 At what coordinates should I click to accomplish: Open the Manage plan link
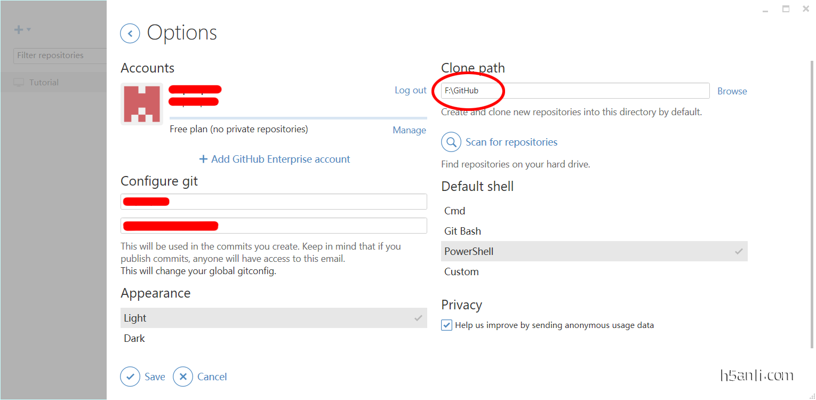coord(410,130)
